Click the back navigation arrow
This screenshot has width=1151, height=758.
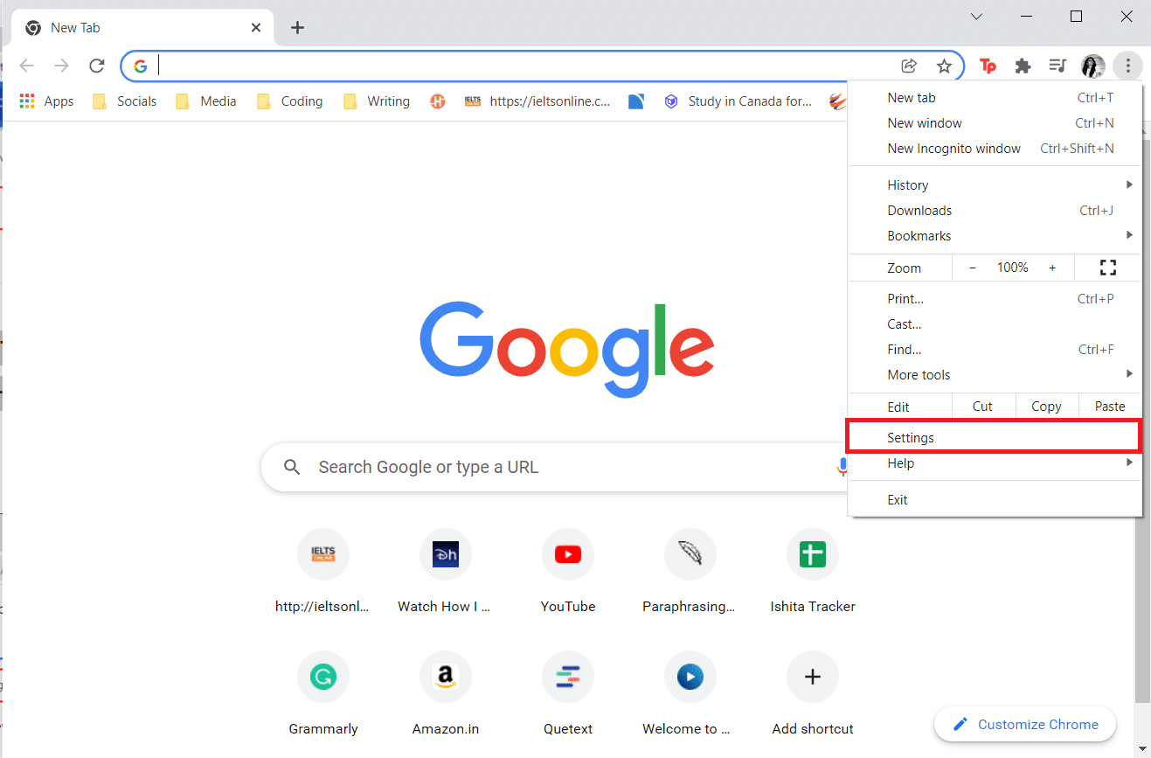[27, 66]
